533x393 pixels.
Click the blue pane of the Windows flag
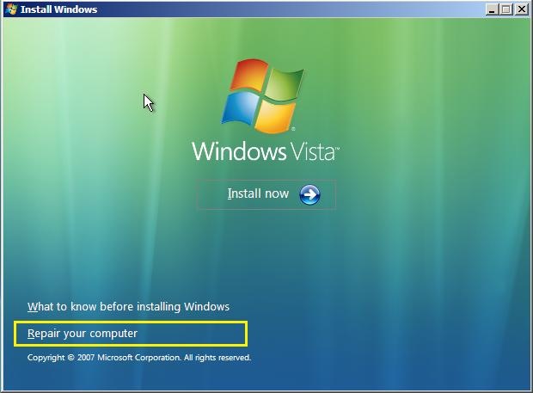[x=241, y=108]
